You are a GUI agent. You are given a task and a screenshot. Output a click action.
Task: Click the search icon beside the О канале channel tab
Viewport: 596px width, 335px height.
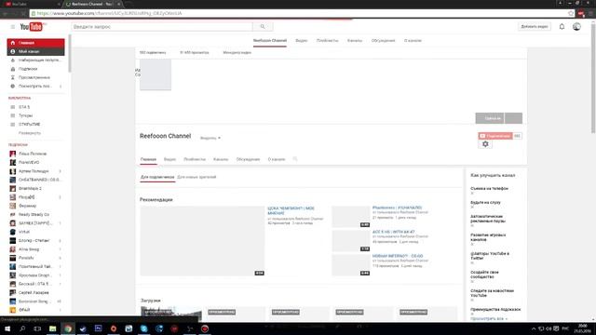coord(295,159)
